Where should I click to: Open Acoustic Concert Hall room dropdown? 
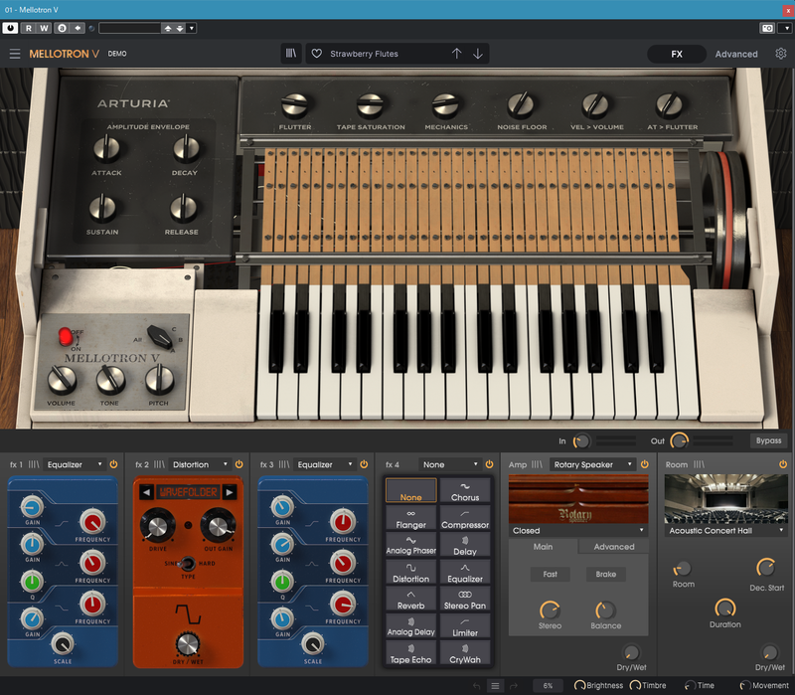(726, 531)
